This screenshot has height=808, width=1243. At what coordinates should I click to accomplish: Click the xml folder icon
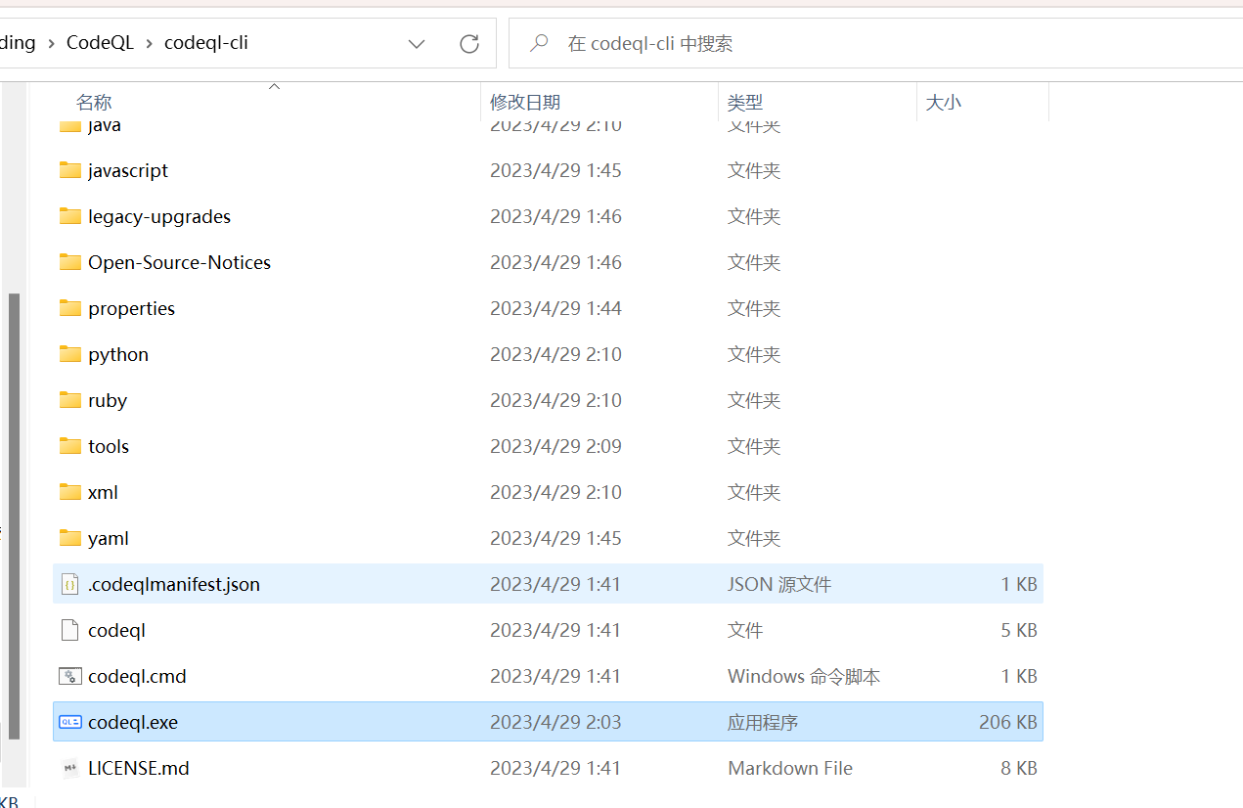tap(69, 492)
